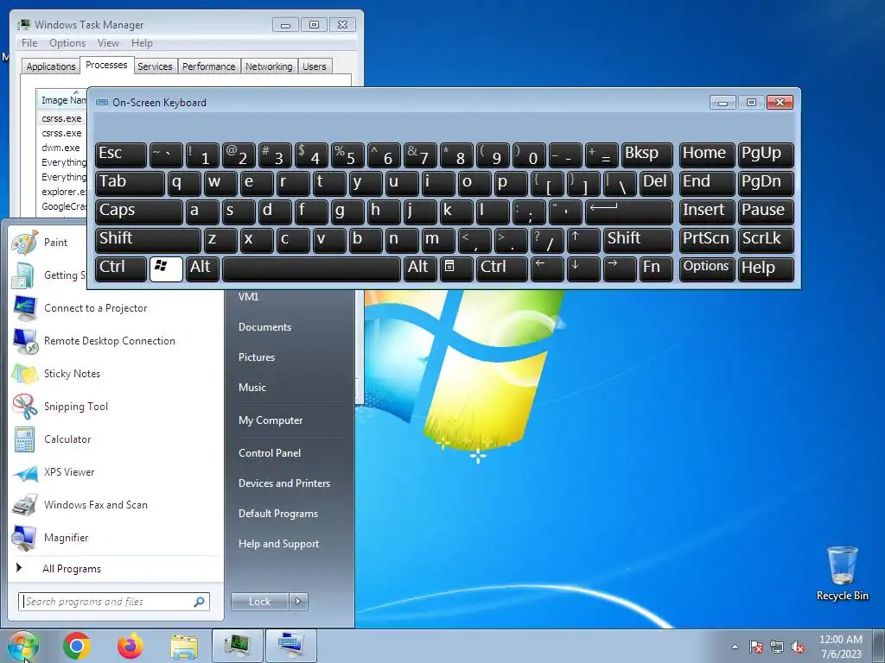
Task: Open Remote Desktop Connection
Action: (117, 341)
